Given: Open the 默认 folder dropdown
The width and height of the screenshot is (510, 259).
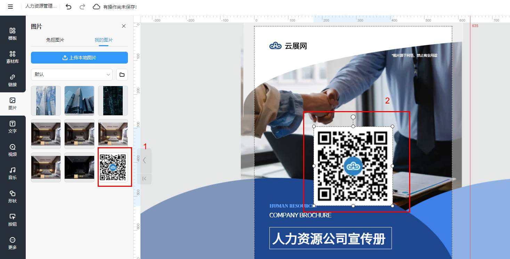Looking at the screenshot, I should pos(72,75).
